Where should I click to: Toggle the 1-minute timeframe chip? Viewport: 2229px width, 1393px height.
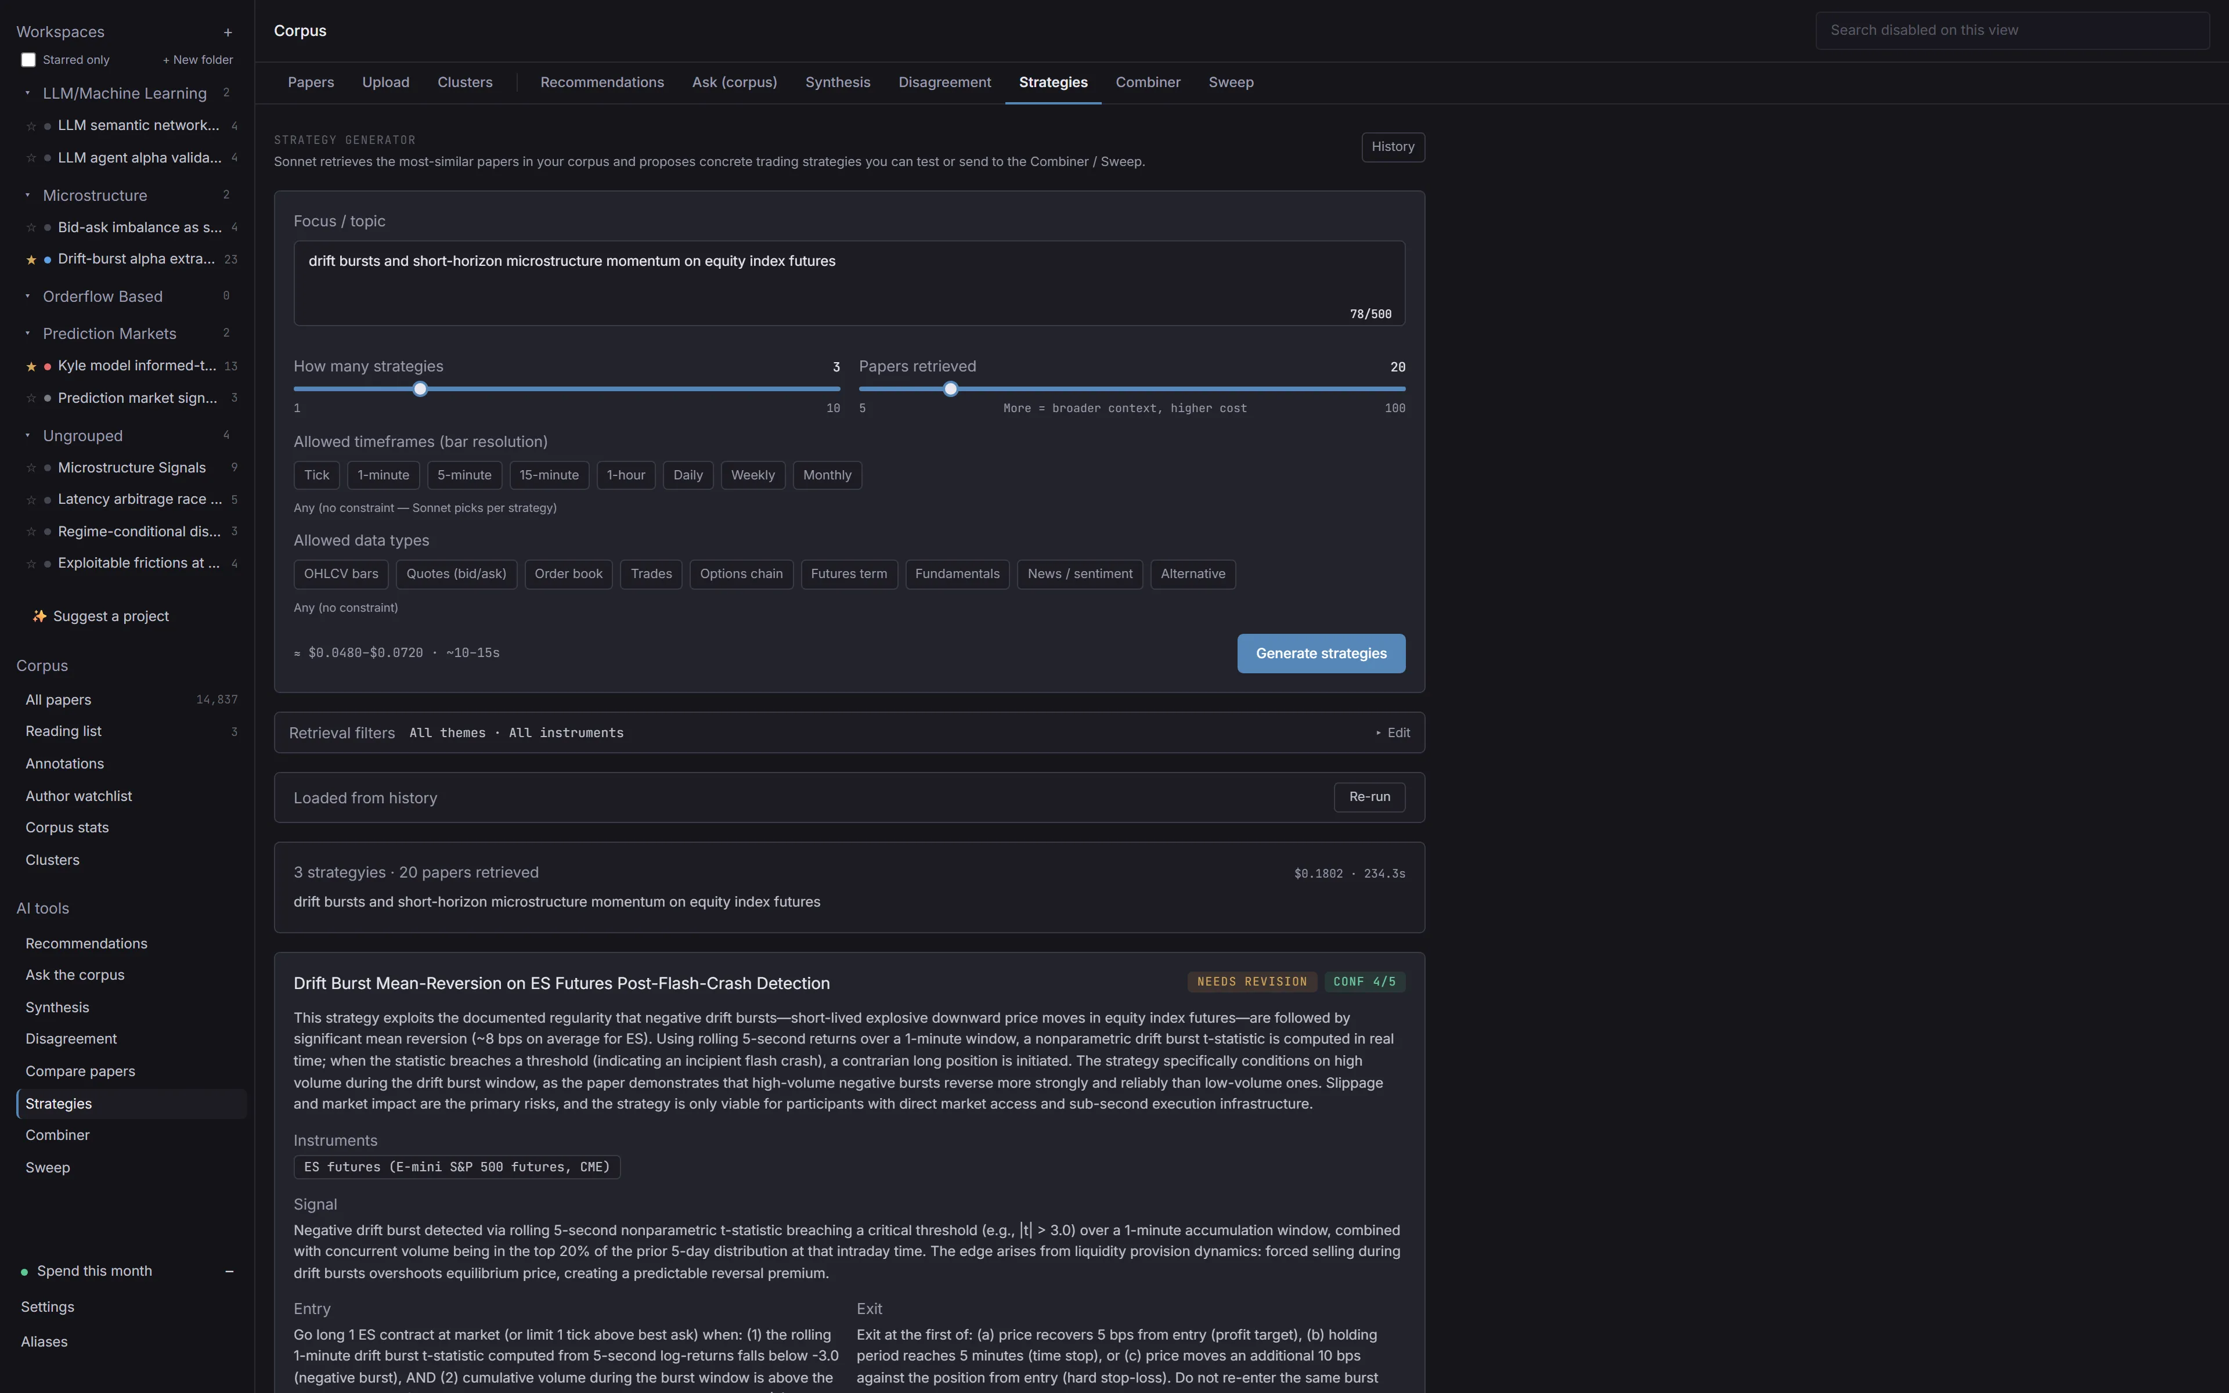point(383,475)
